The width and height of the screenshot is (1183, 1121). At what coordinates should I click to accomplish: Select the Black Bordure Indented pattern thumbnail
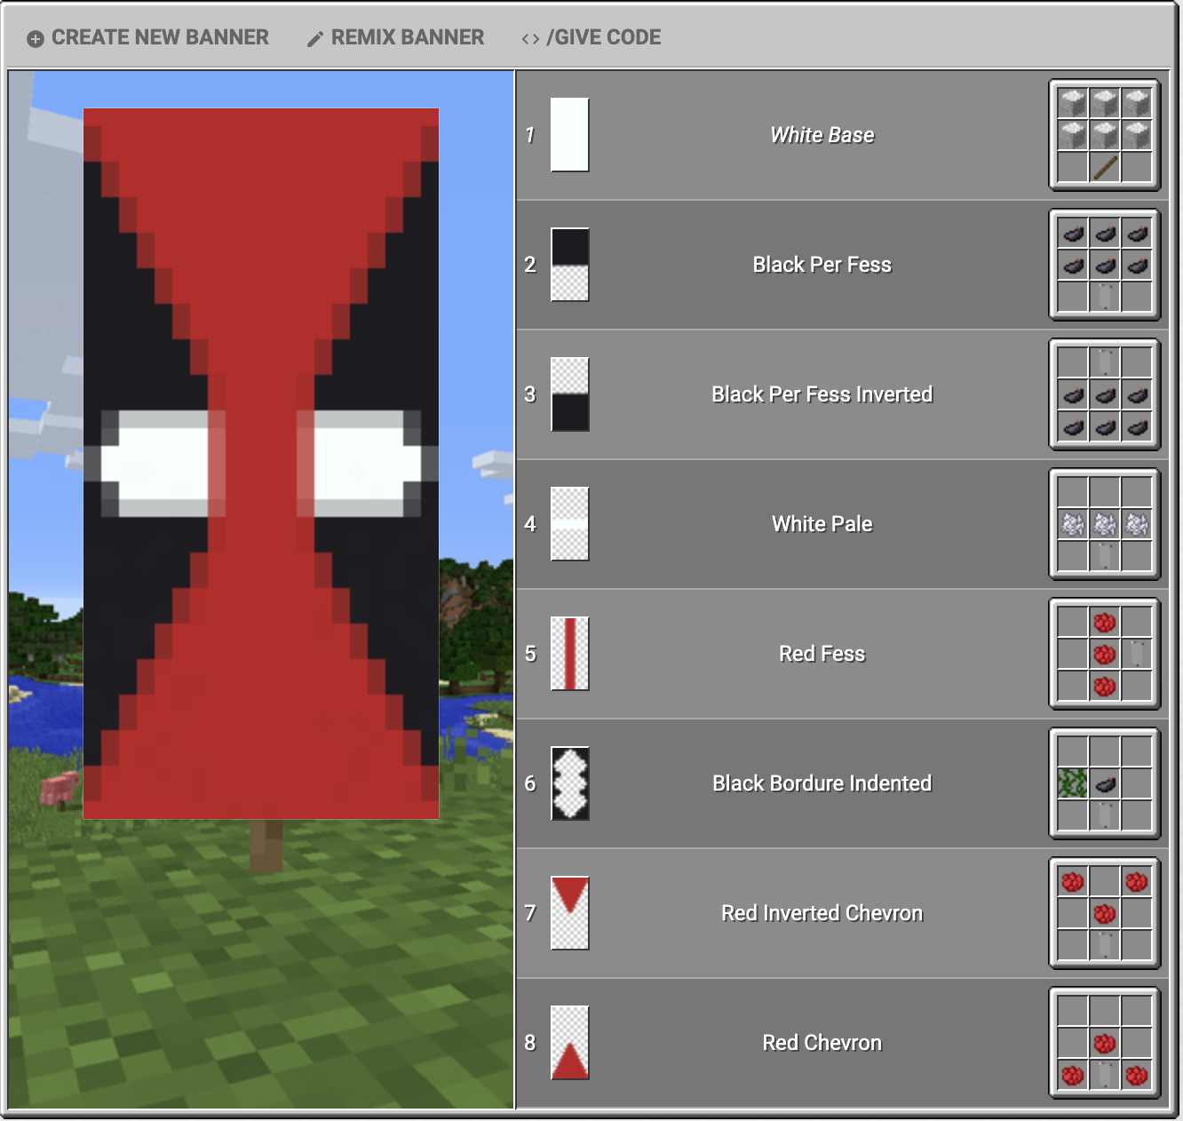[569, 783]
